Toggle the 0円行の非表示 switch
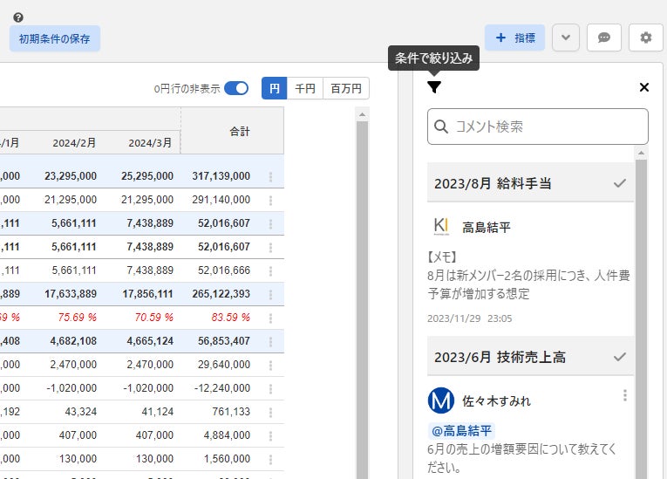Screen dimensions: 667x479 coord(236,88)
